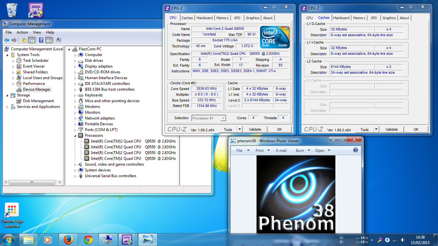438x246 pixels.
Task: Switch to Memory tab in left CPU-Z
Action: 222,18
